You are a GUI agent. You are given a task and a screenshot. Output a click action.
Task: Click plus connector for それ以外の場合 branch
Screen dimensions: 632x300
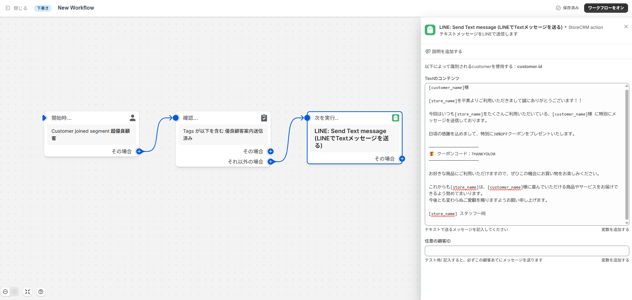pyautogui.click(x=271, y=162)
